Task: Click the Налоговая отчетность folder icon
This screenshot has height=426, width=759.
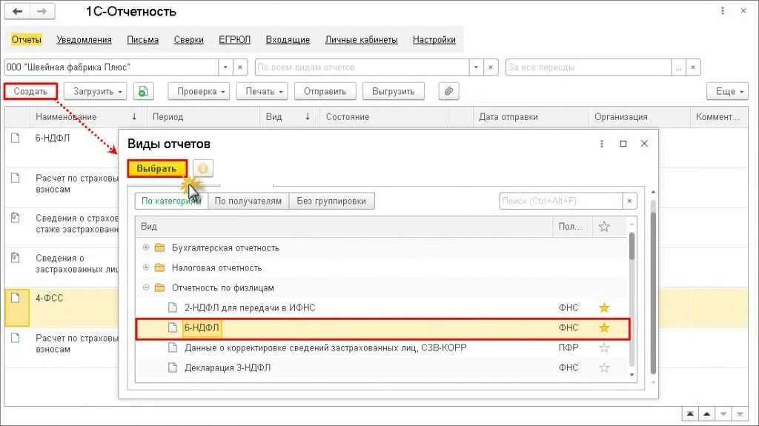Action: tap(160, 267)
